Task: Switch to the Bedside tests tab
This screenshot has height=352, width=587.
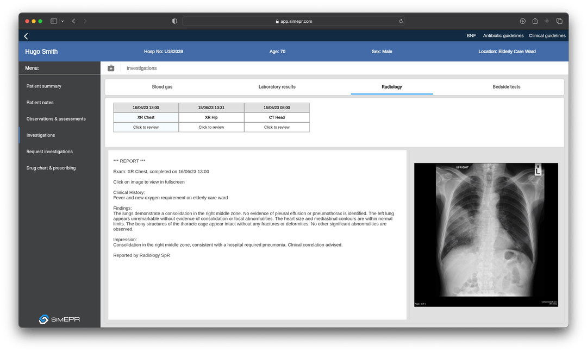Action: [x=506, y=87]
